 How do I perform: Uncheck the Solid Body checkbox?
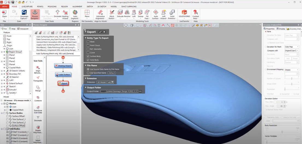tap(88, 60)
